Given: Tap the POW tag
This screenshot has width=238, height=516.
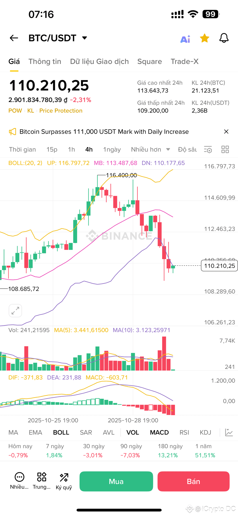Looking at the screenshot, I should [x=15, y=111].
